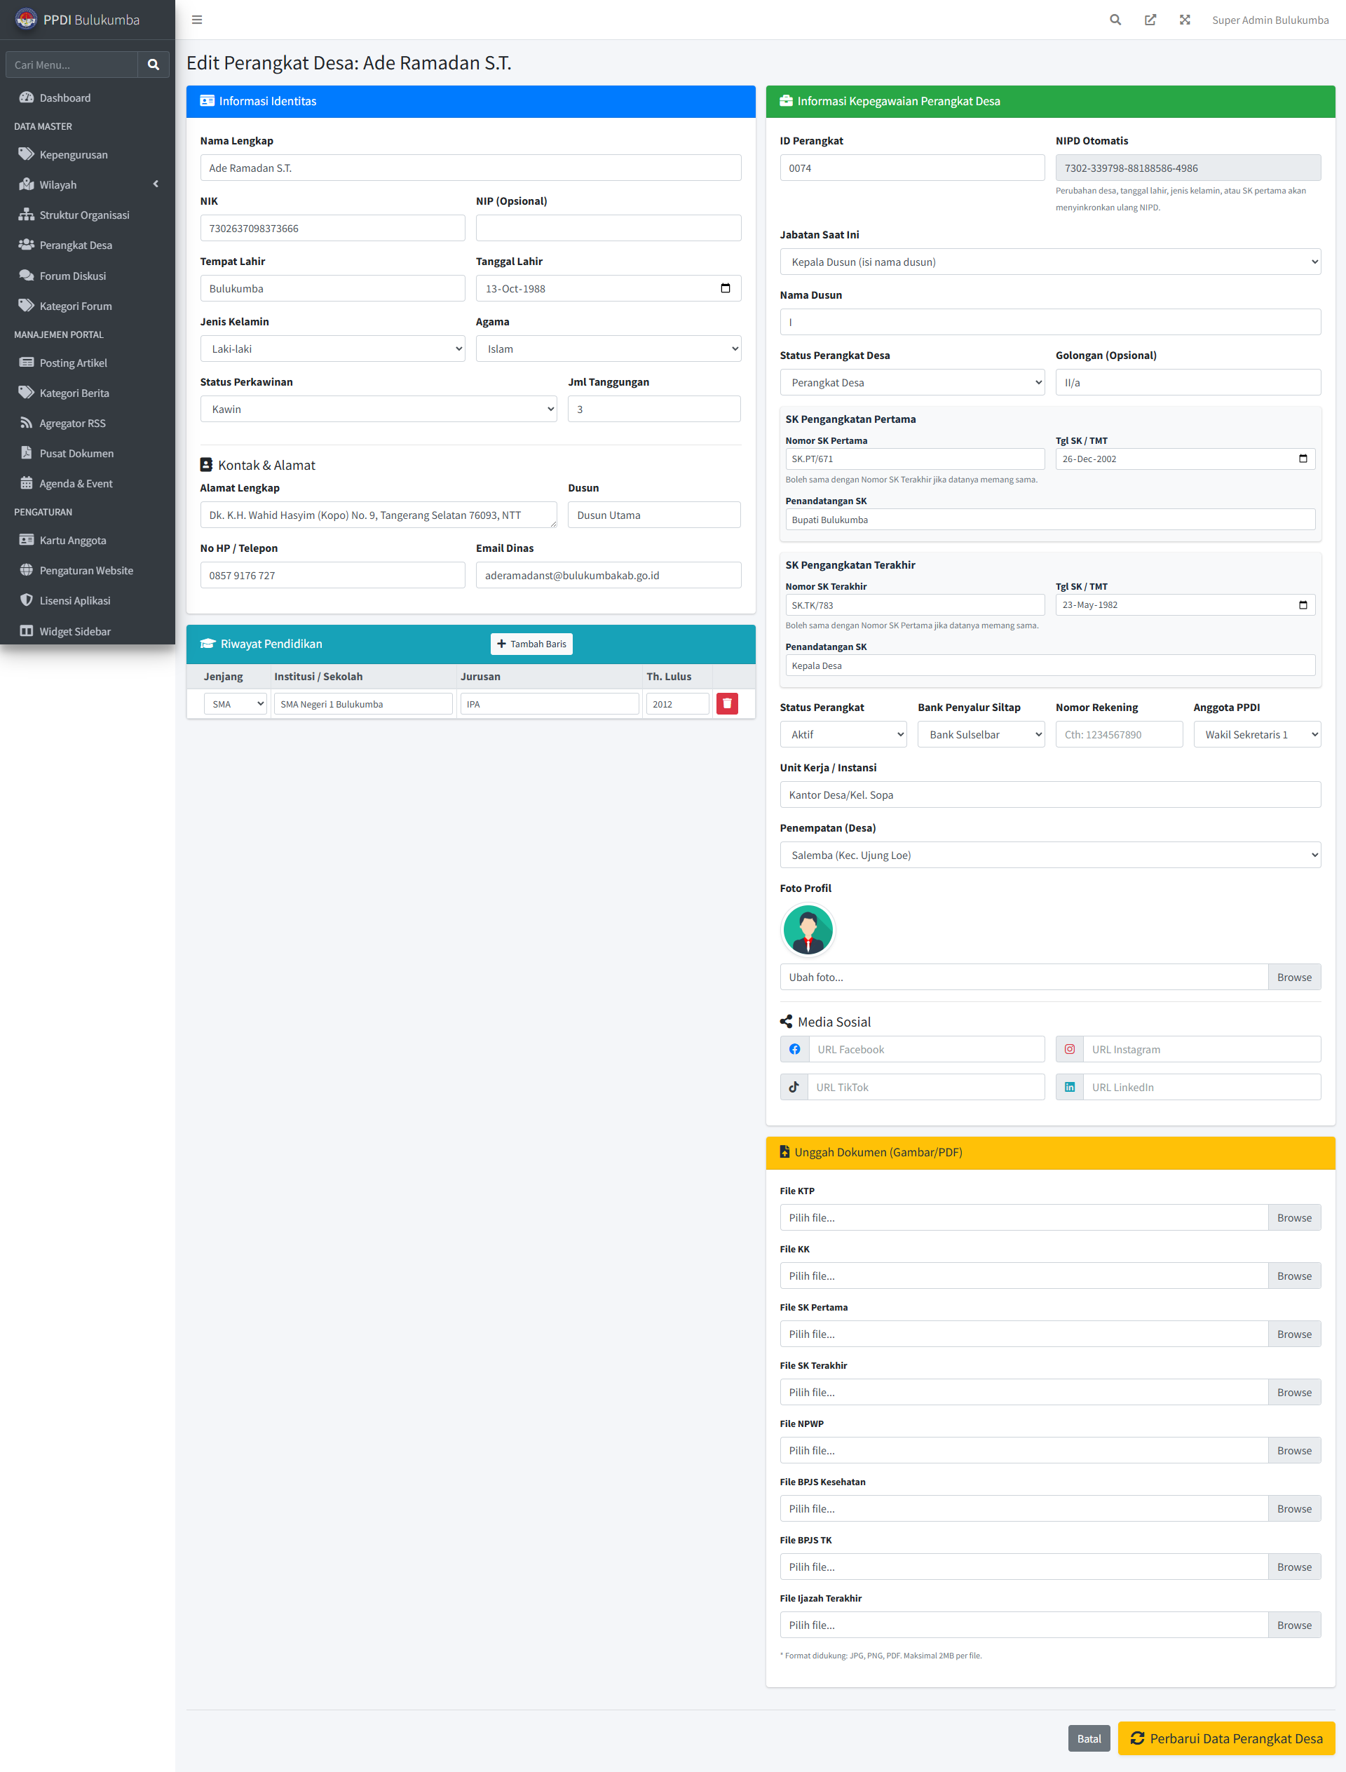Open Tanggal Lahir calendar picker icon
Image resolution: width=1346 pixels, height=1772 pixels.
pyautogui.click(x=725, y=288)
